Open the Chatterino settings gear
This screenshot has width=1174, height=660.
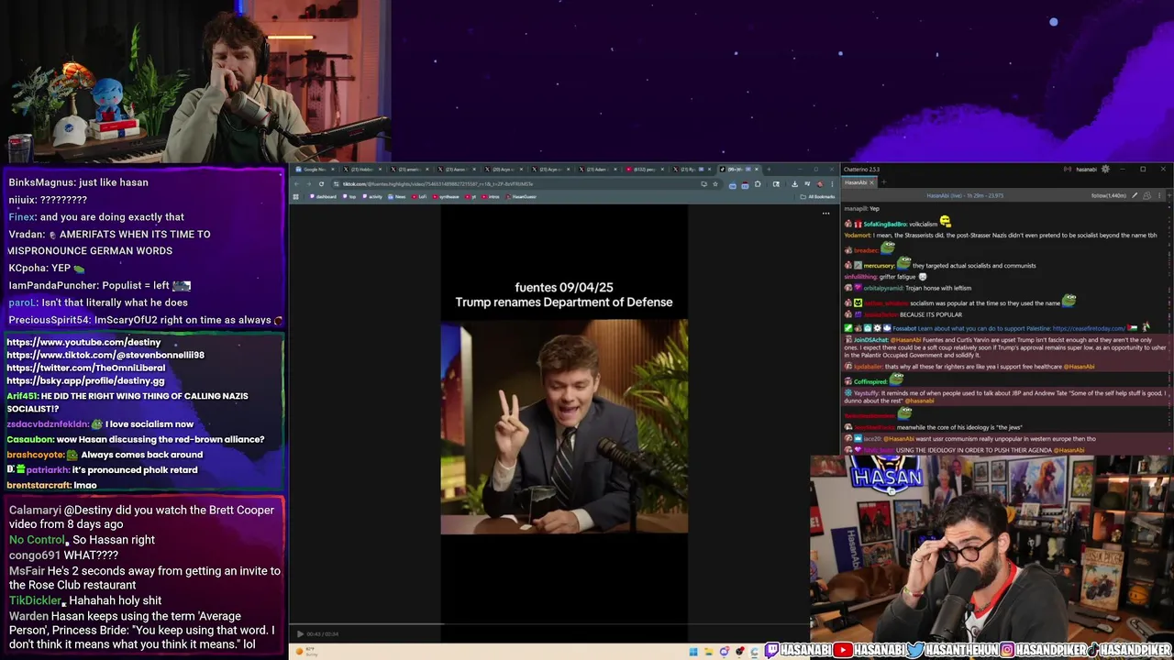1105,169
